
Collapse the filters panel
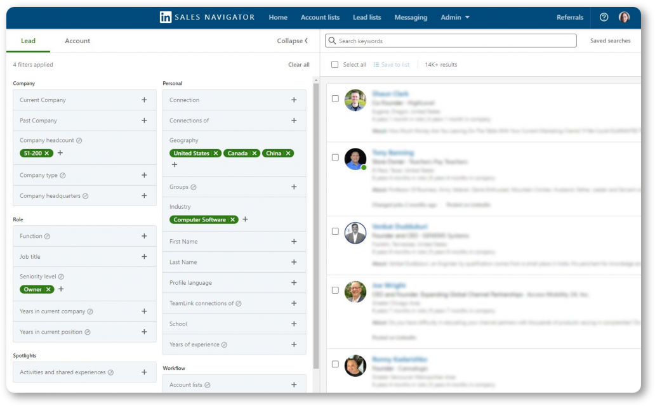pos(293,41)
